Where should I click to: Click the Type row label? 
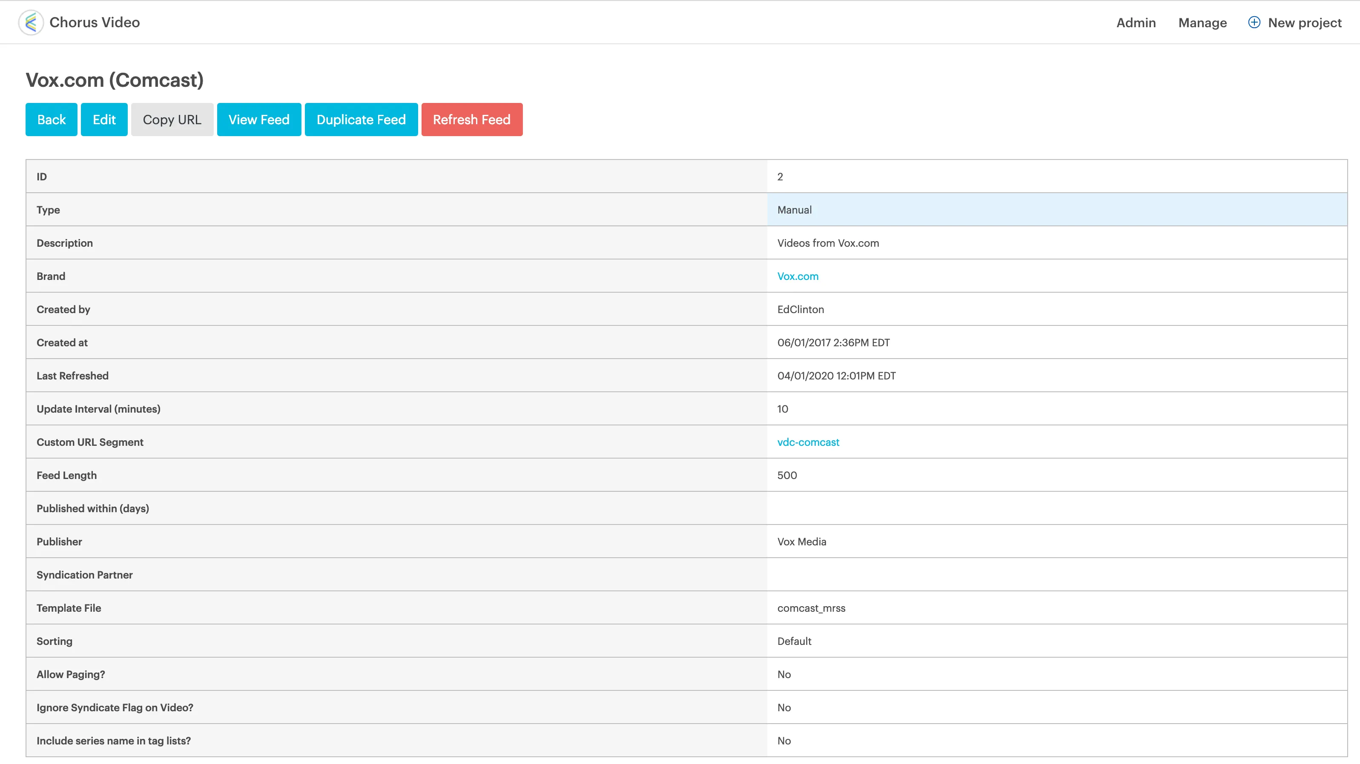[48, 210]
